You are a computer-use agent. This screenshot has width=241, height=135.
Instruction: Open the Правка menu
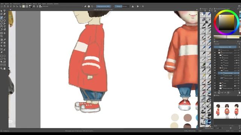[x=7, y=4]
